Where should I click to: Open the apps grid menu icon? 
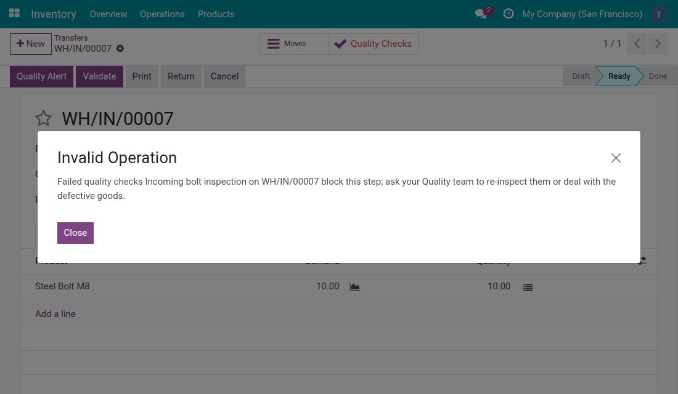14,14
